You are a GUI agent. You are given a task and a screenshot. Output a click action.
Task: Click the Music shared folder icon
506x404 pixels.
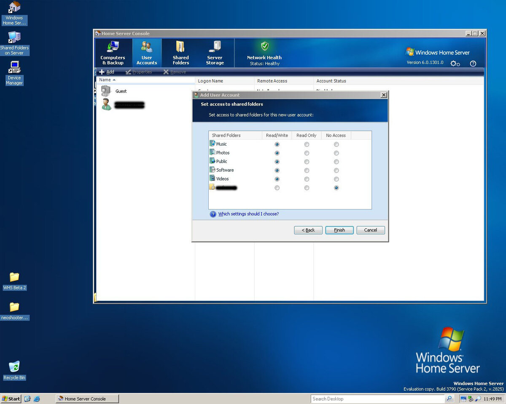(213, 144)
